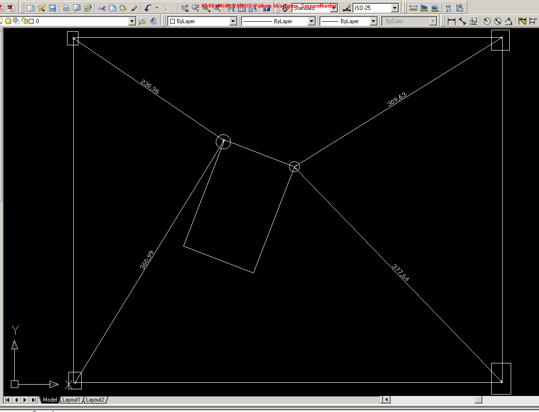
Task: Open the Layer Properties Manager icon
Action: [143, 21]
